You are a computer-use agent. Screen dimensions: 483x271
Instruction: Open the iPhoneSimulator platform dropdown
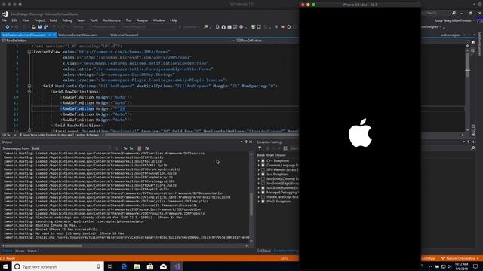(106, 27)
